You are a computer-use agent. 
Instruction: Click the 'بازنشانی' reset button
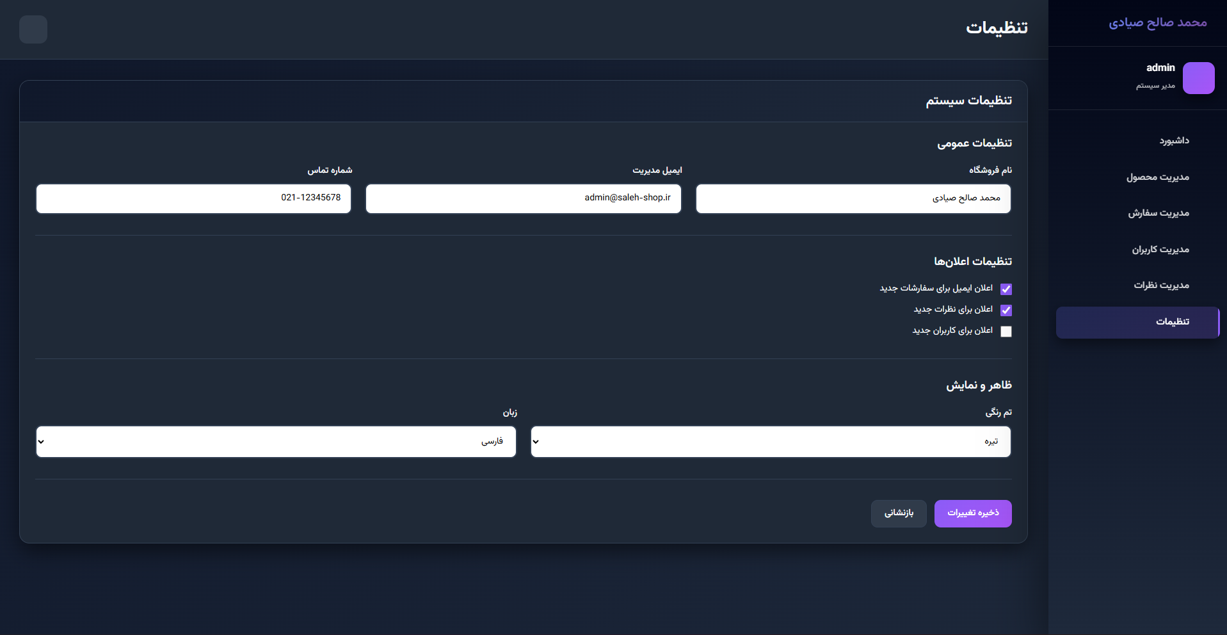click(x=899, y=513)
